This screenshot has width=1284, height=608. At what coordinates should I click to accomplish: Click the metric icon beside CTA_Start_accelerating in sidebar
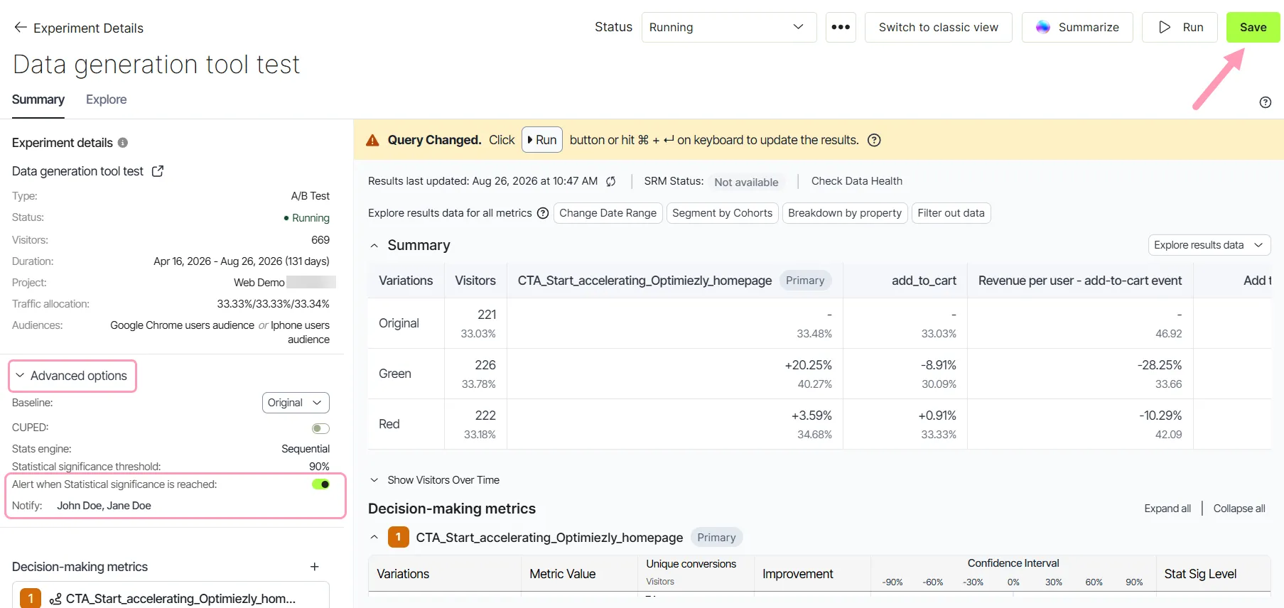(x=55, y=599)
